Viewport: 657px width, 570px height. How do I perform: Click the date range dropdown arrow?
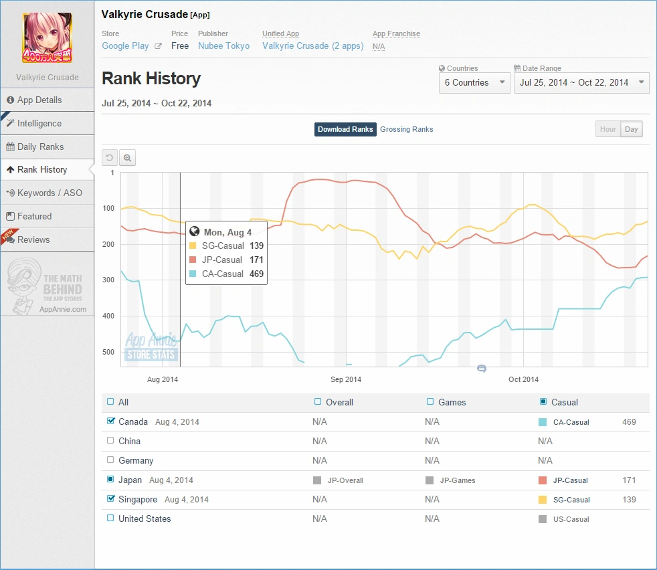[641, 82]
